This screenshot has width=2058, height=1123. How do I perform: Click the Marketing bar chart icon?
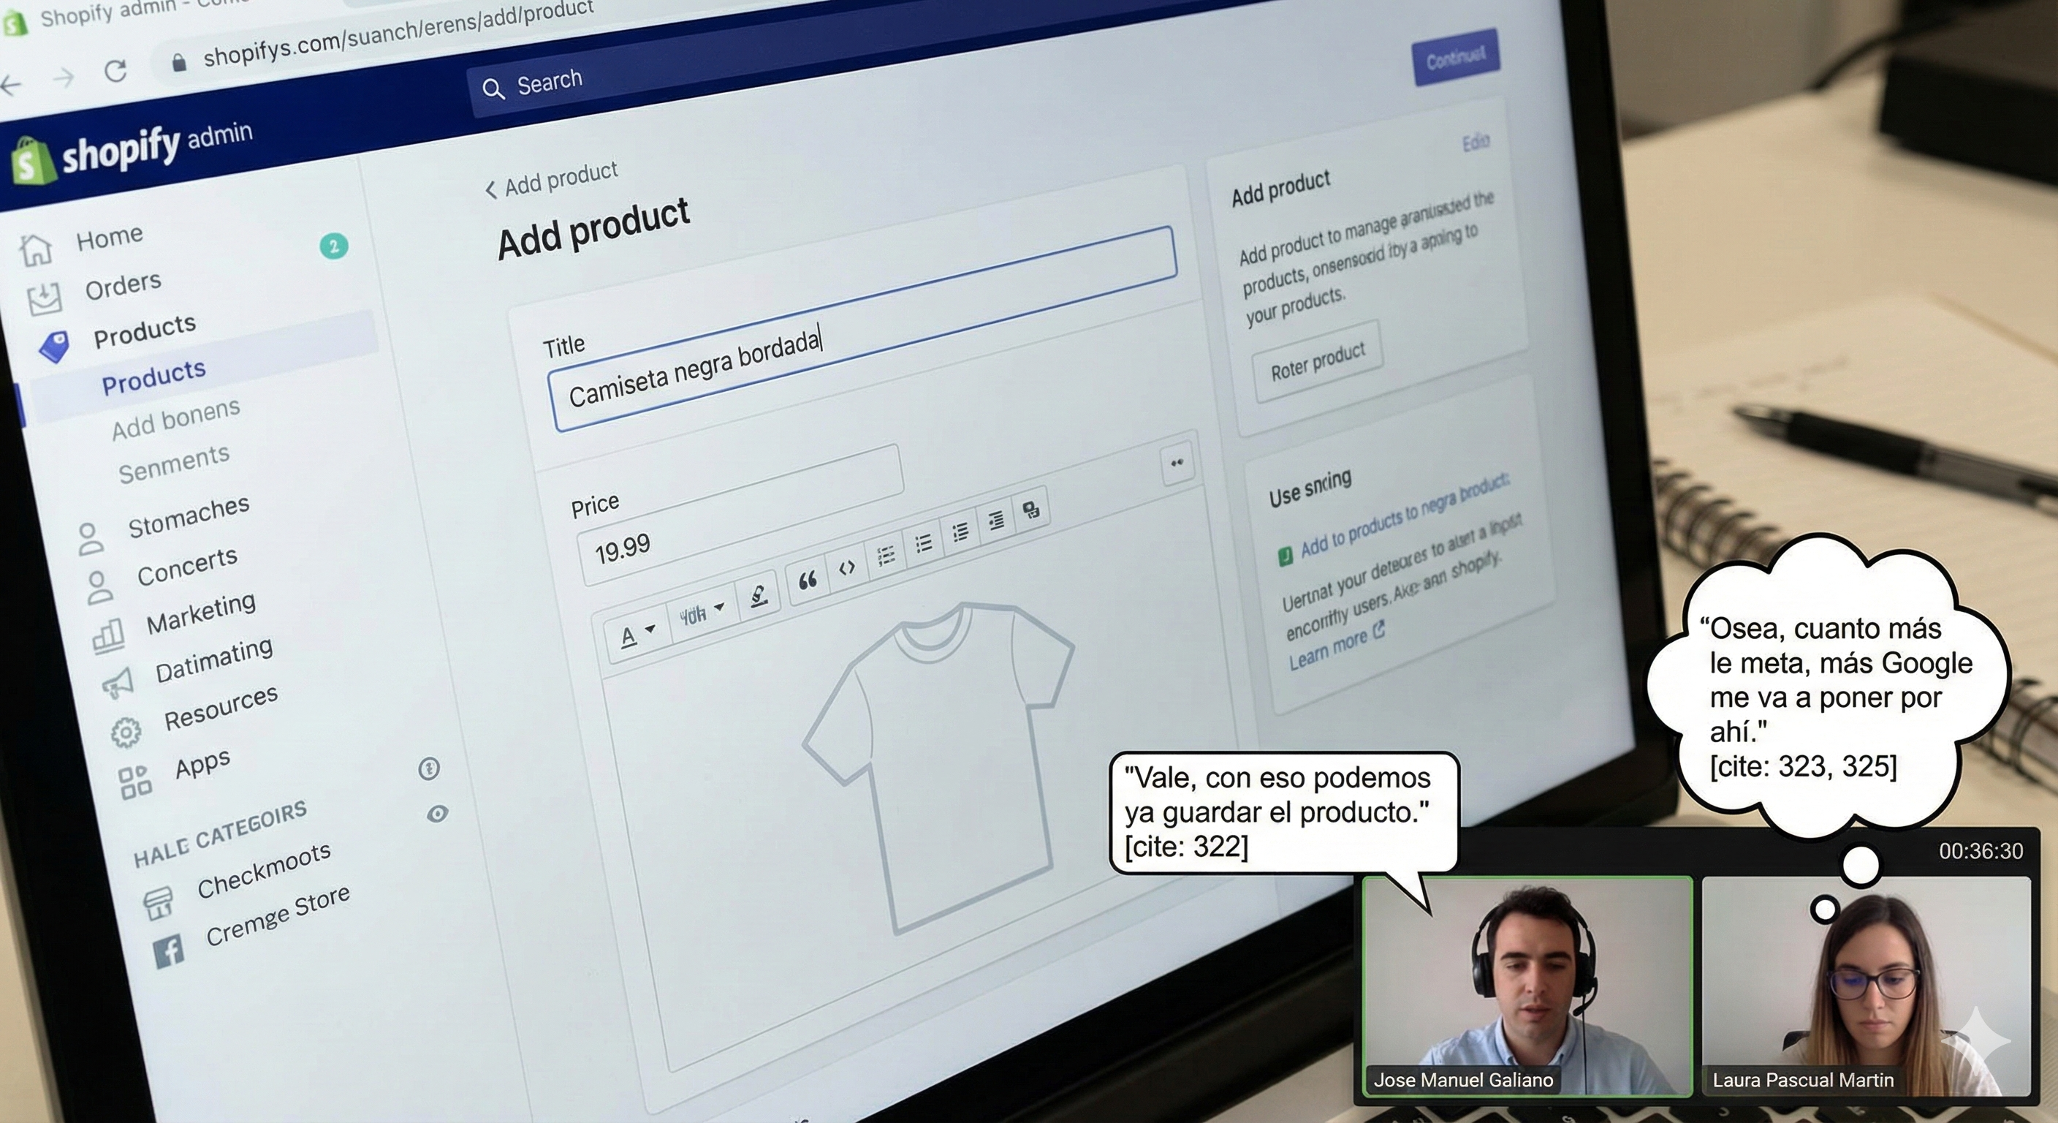point(108,637)
